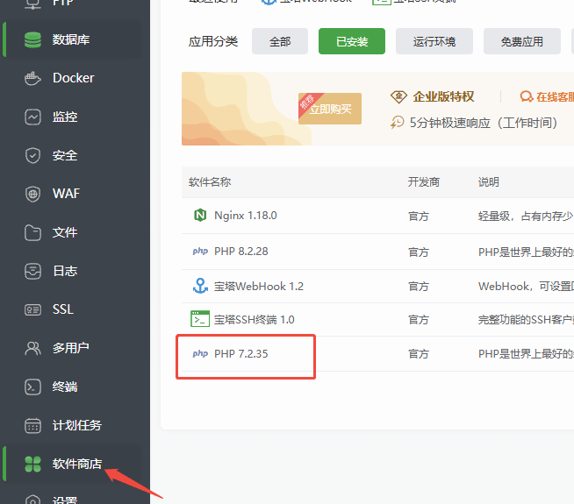This screenshot has width=574, height=504.
Task: Select the 免费应用 category filter
Action: [522, 41]
